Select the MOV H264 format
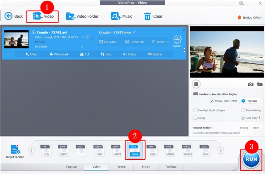The image size is (265, 174). pos(135,150)
